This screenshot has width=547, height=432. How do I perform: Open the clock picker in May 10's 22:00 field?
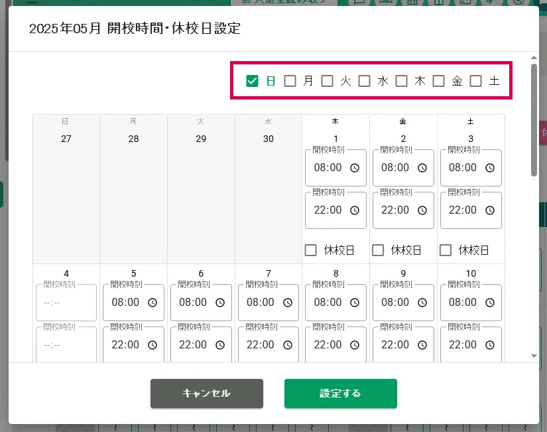click(490, 345)
